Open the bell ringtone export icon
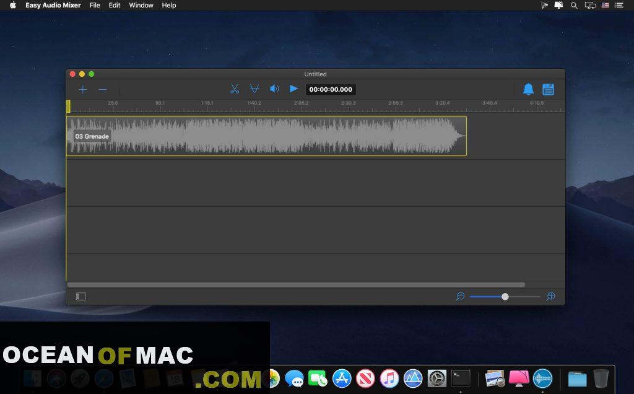The width and height of the screenshot is (634, 394). (528, 89)
